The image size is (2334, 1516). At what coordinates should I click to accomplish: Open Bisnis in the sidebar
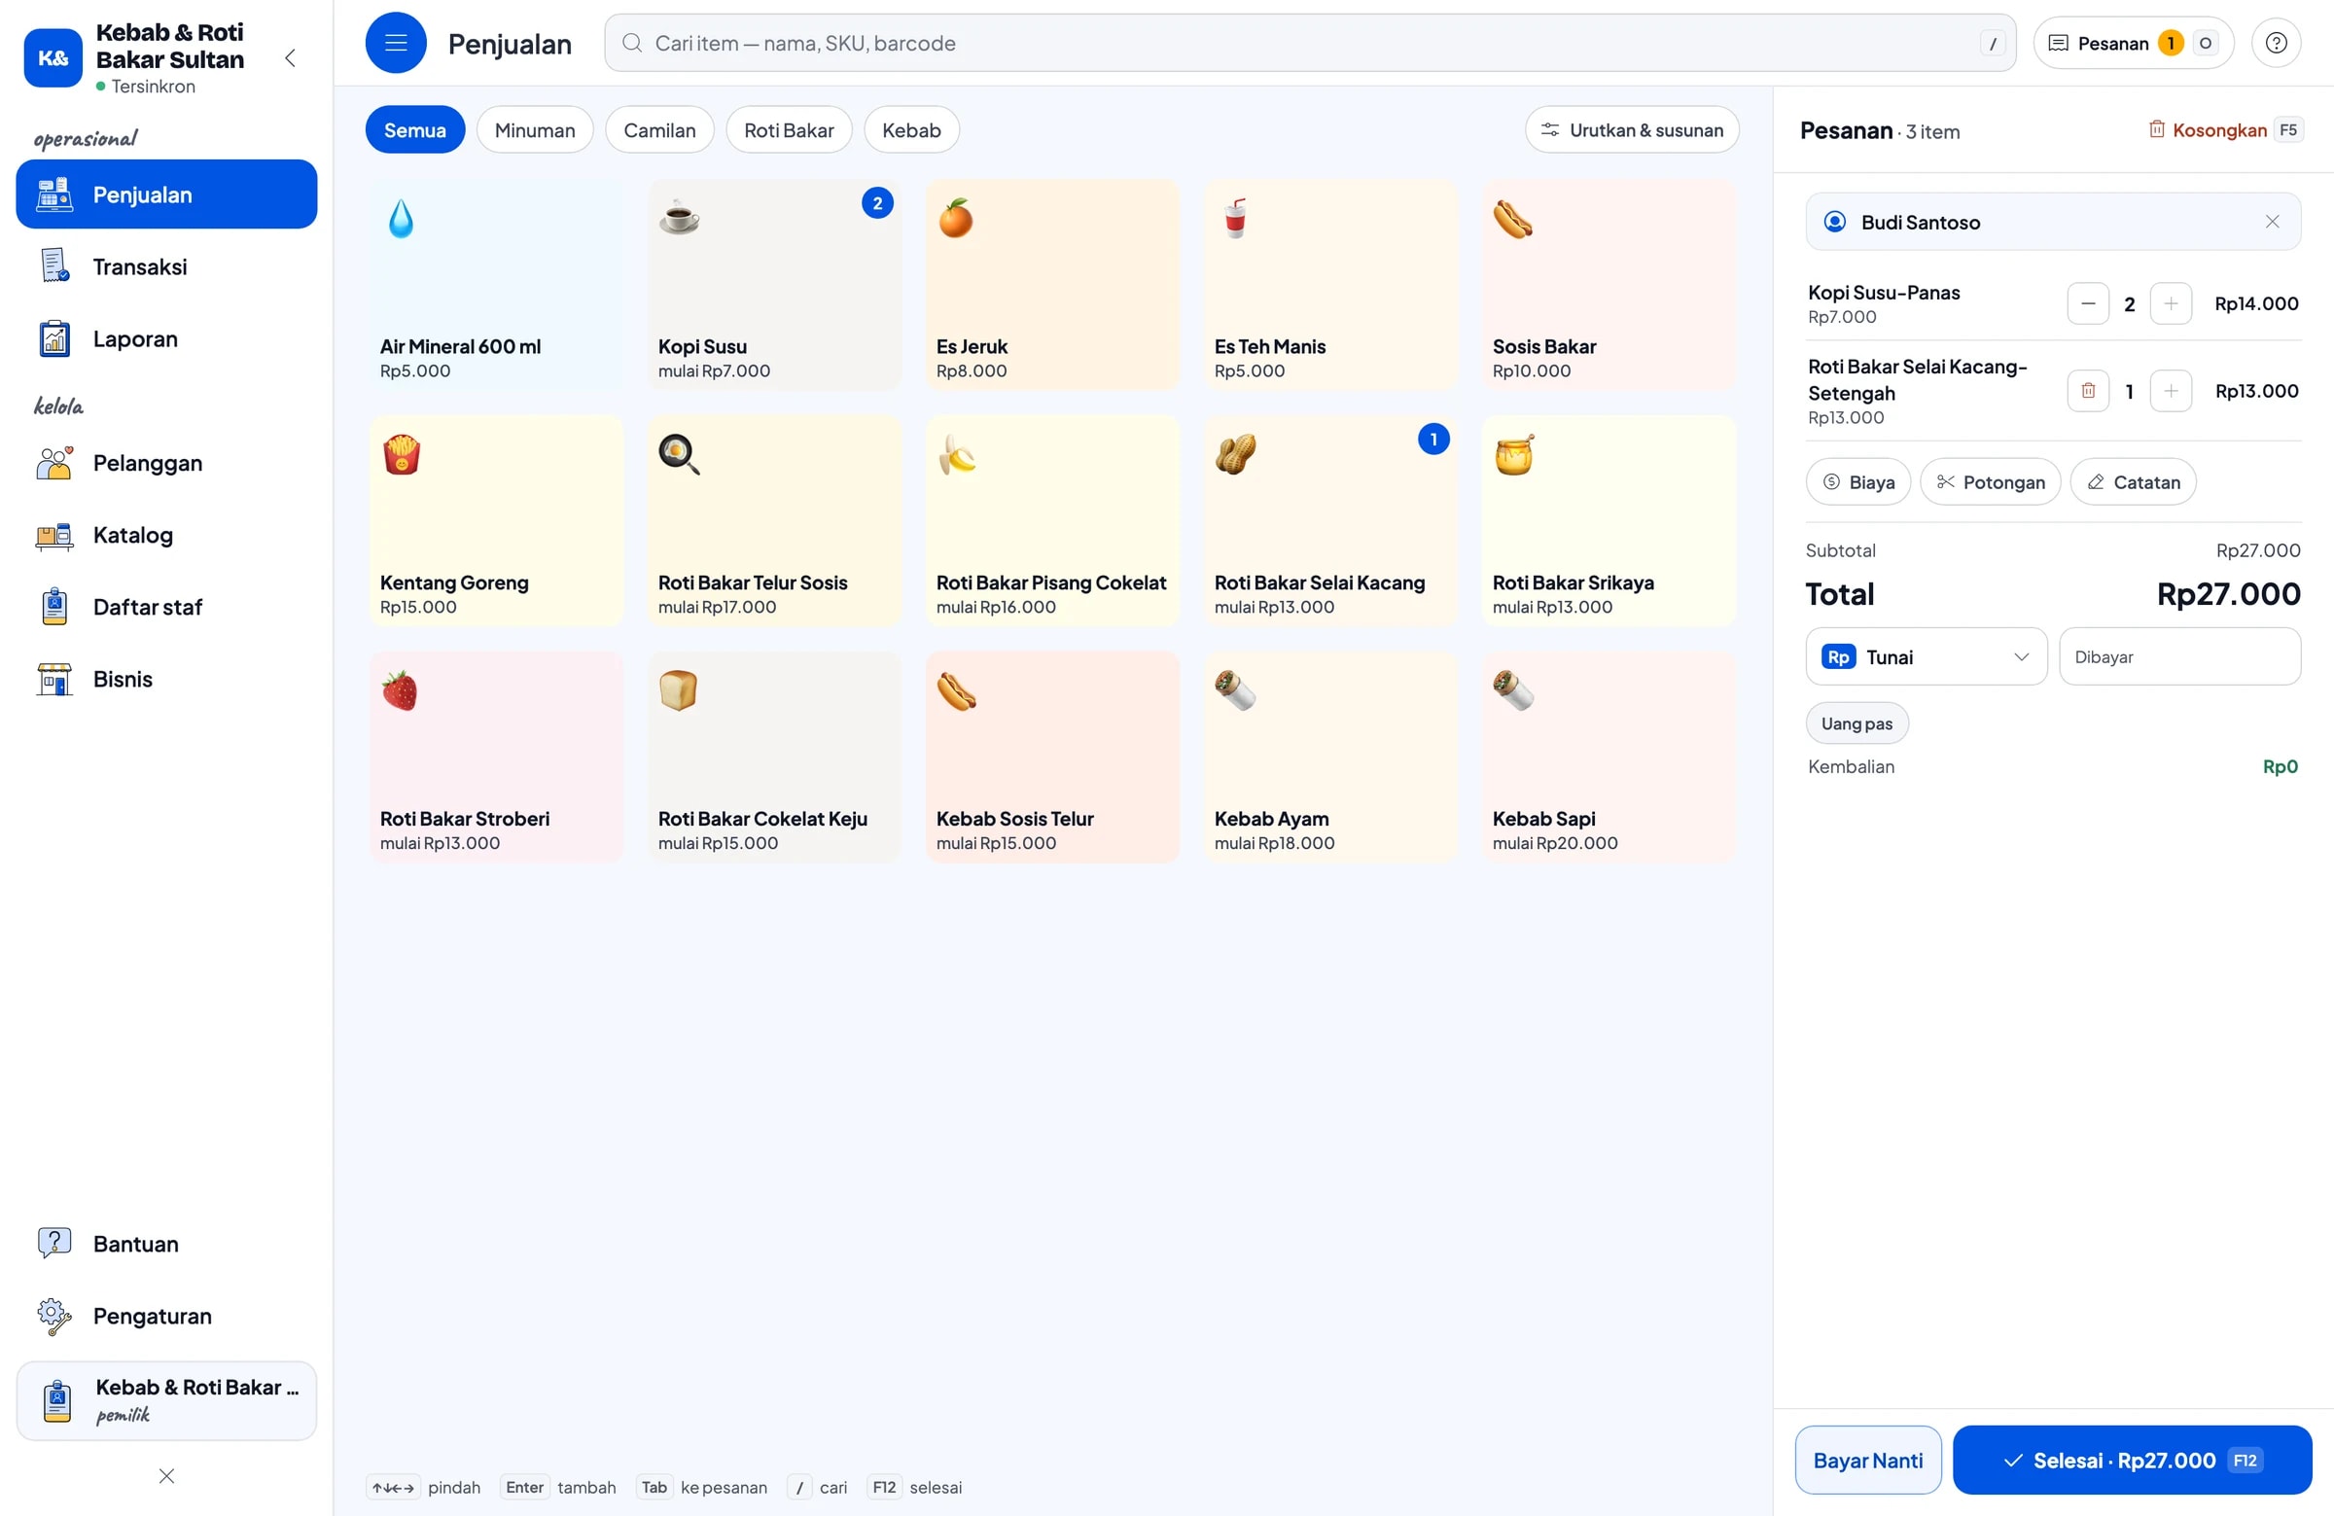(x=166, y=680)
